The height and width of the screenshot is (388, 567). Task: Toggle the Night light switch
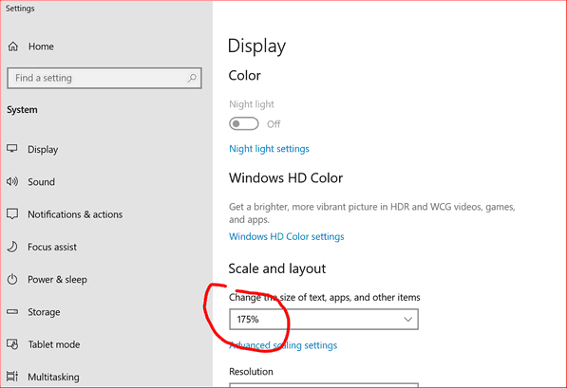click(x=244, y=124)
